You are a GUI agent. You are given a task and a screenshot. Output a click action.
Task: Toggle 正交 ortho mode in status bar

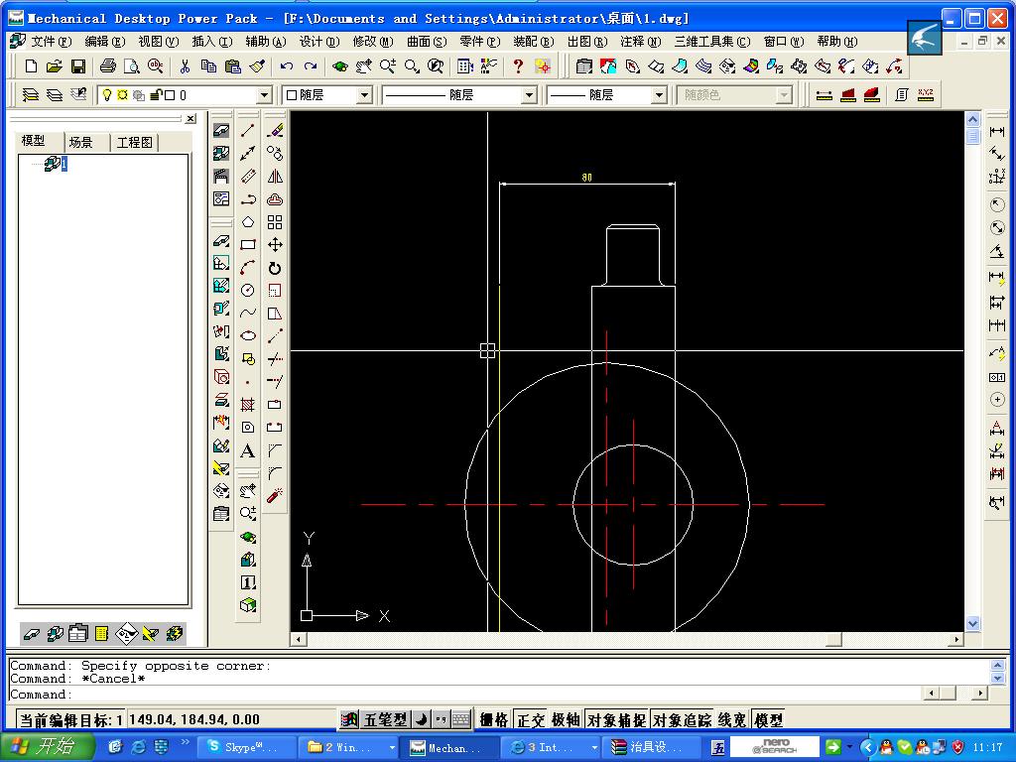coord(531,720)
